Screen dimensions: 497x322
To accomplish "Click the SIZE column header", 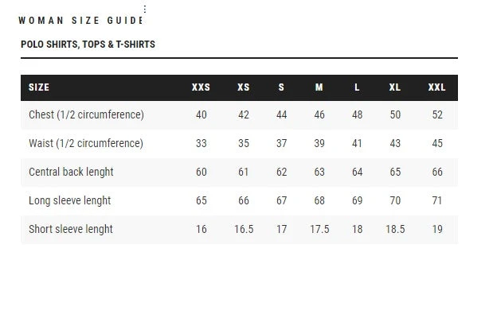I will 39,87.
